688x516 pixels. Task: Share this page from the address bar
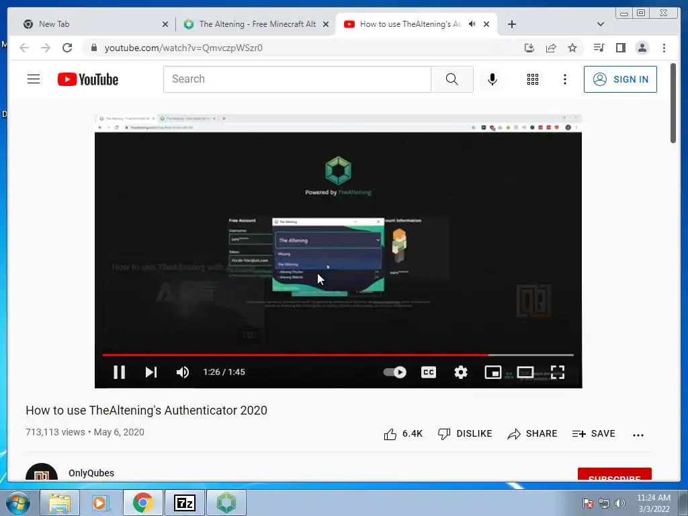[551, 48]
